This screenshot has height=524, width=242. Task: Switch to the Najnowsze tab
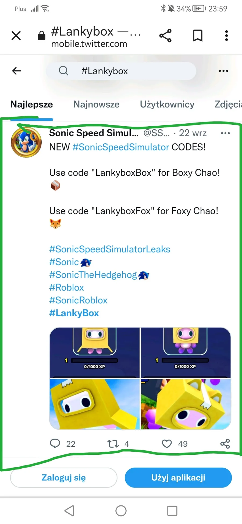point(96,104)
